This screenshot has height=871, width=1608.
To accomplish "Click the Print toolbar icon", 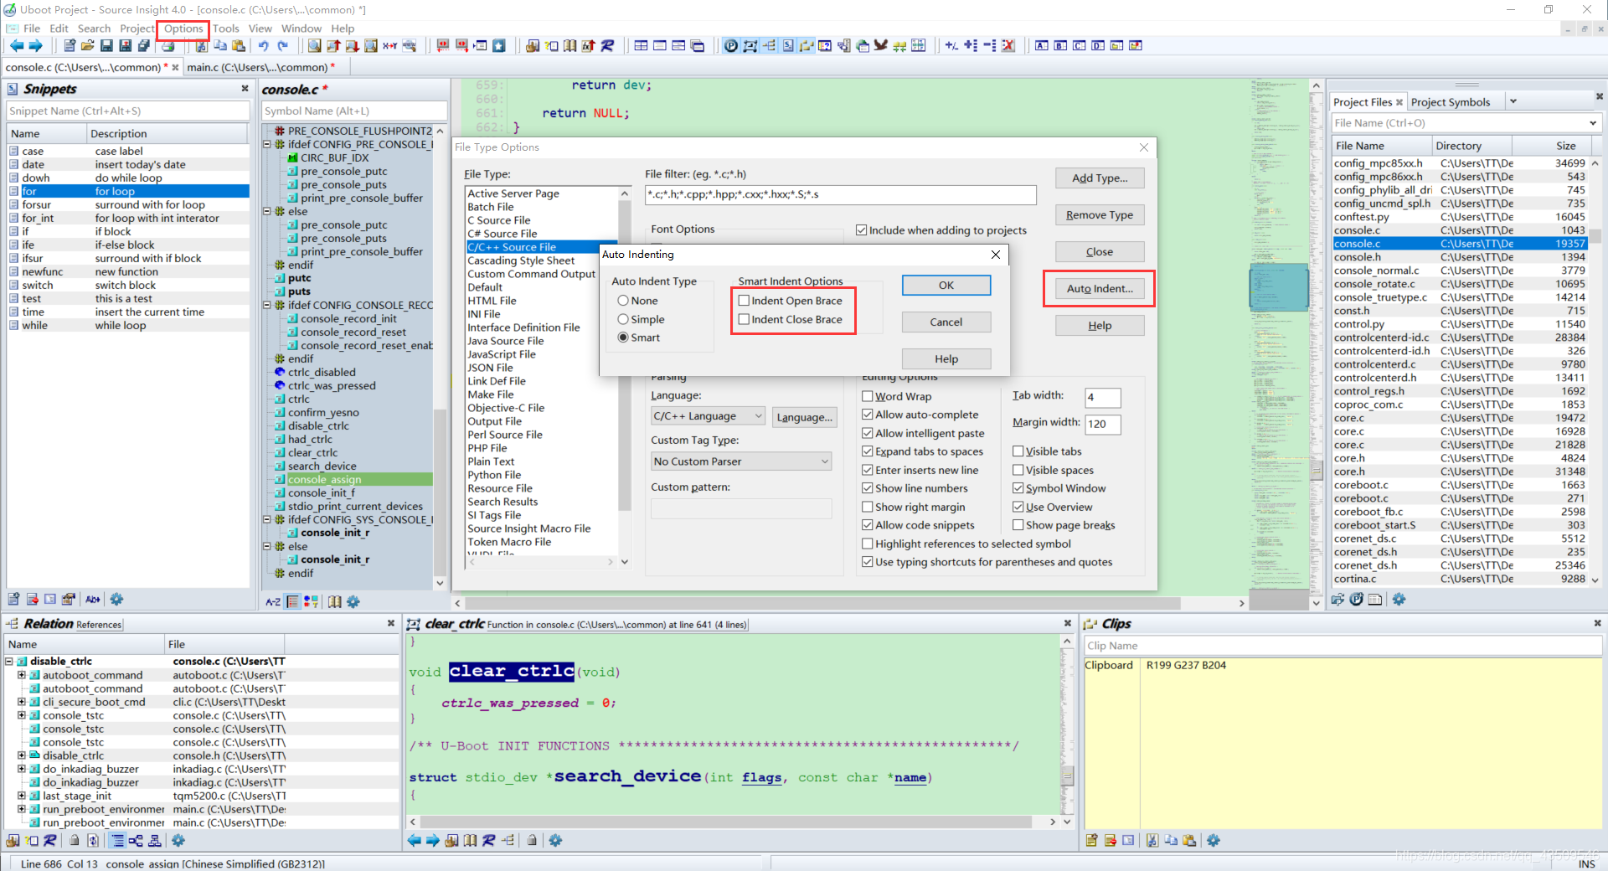I will pyautogui.click(x=167, y=46).
